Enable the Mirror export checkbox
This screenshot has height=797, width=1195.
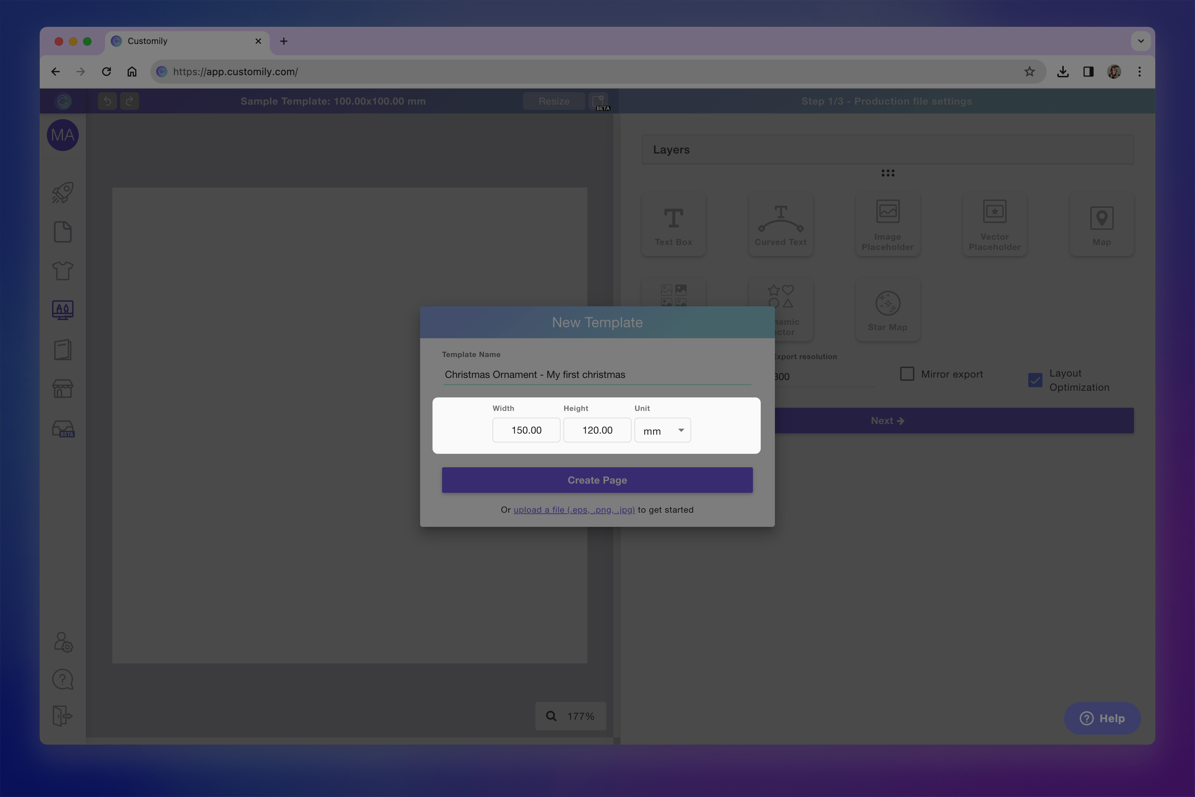point(907,374)
